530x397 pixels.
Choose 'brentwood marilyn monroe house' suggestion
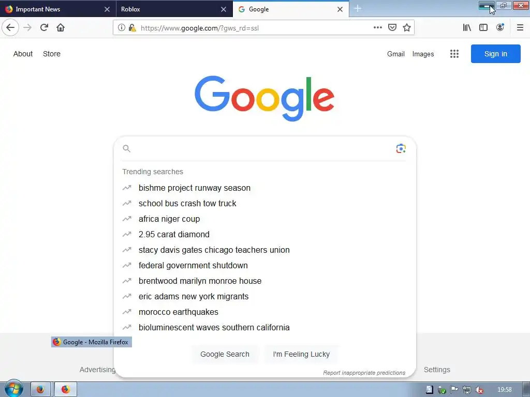(x=200, y=281)
